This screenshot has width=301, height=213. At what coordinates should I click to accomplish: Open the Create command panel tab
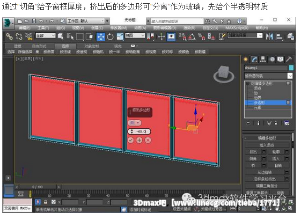[x=246, y=60]
